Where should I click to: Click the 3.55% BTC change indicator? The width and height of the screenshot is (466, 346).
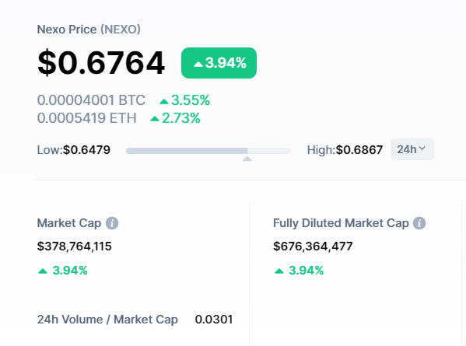coord(184,100)
